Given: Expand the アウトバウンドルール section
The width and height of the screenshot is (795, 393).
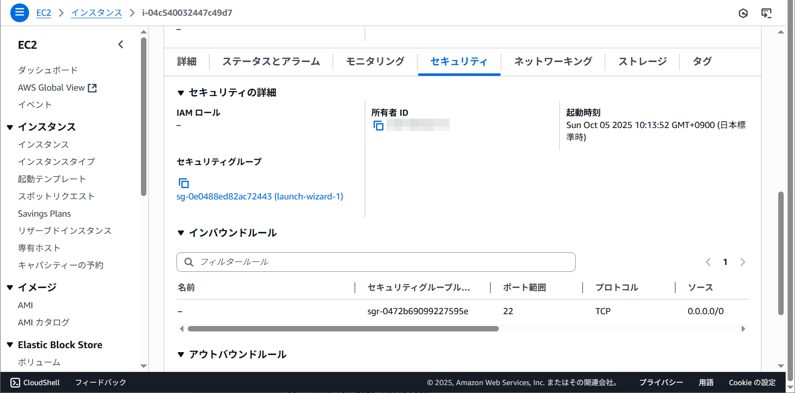Looking at the screenshot, I should click(181, 355).
